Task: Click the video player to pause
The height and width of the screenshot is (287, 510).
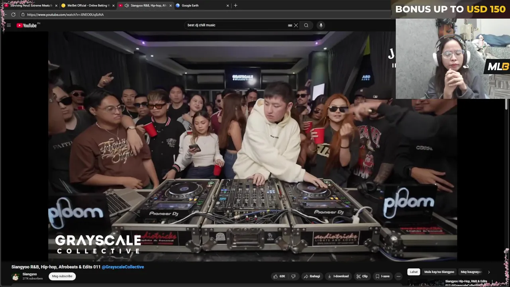Action: (253, 145)
